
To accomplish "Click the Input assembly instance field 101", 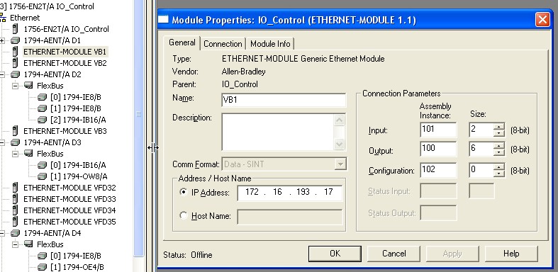I will tap(438, 130).
